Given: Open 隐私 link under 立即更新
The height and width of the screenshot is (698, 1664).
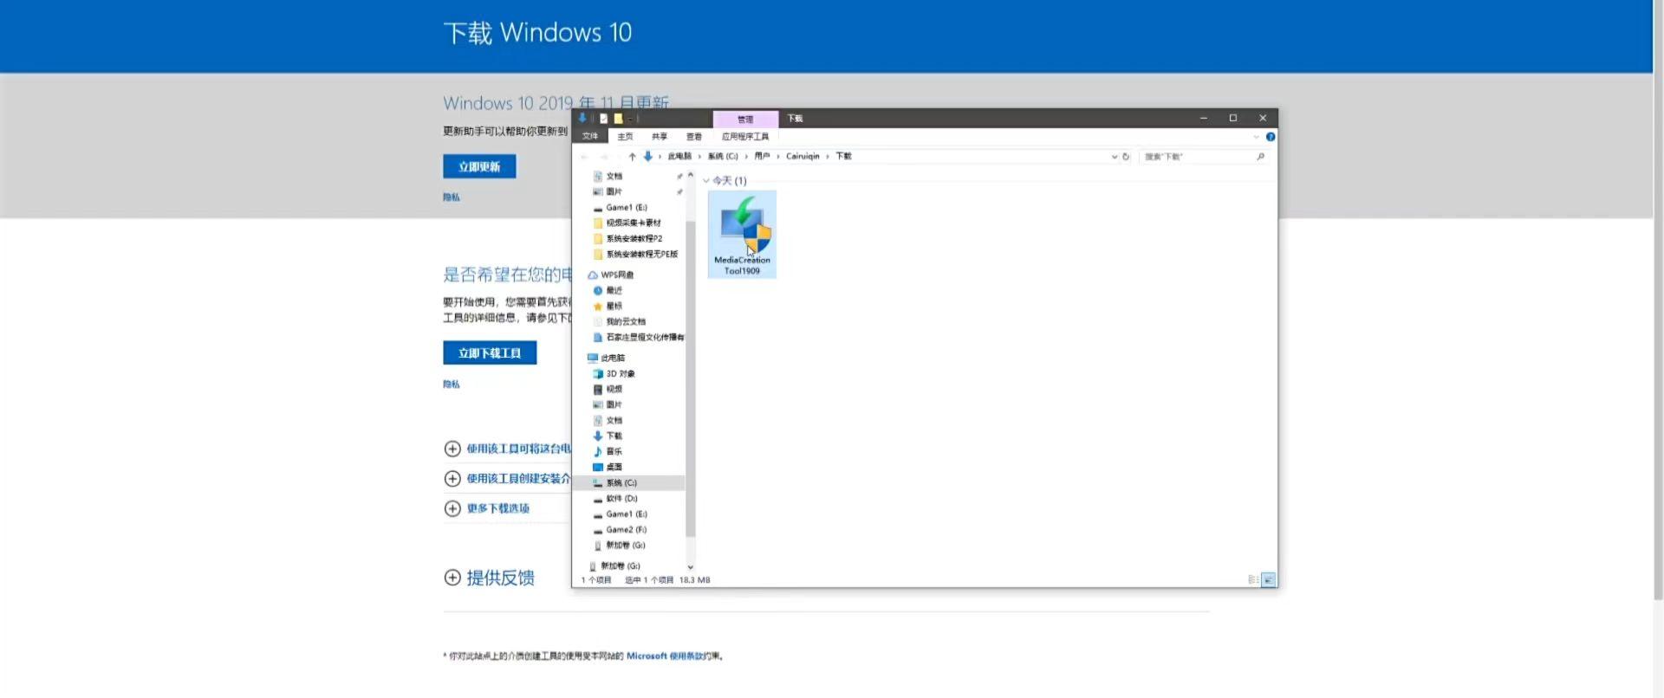Looking at the screenshot, I should point(452,197).
